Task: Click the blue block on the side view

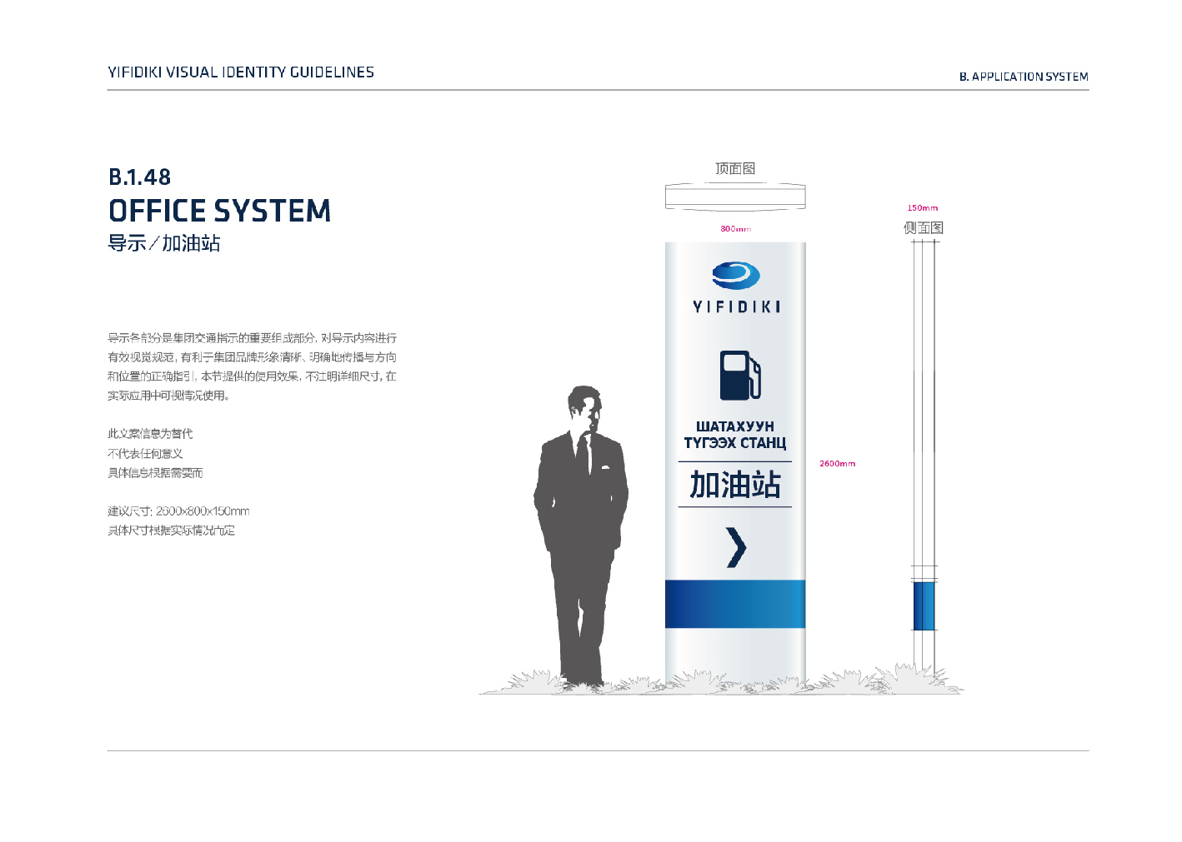Action: click(924, 606)
